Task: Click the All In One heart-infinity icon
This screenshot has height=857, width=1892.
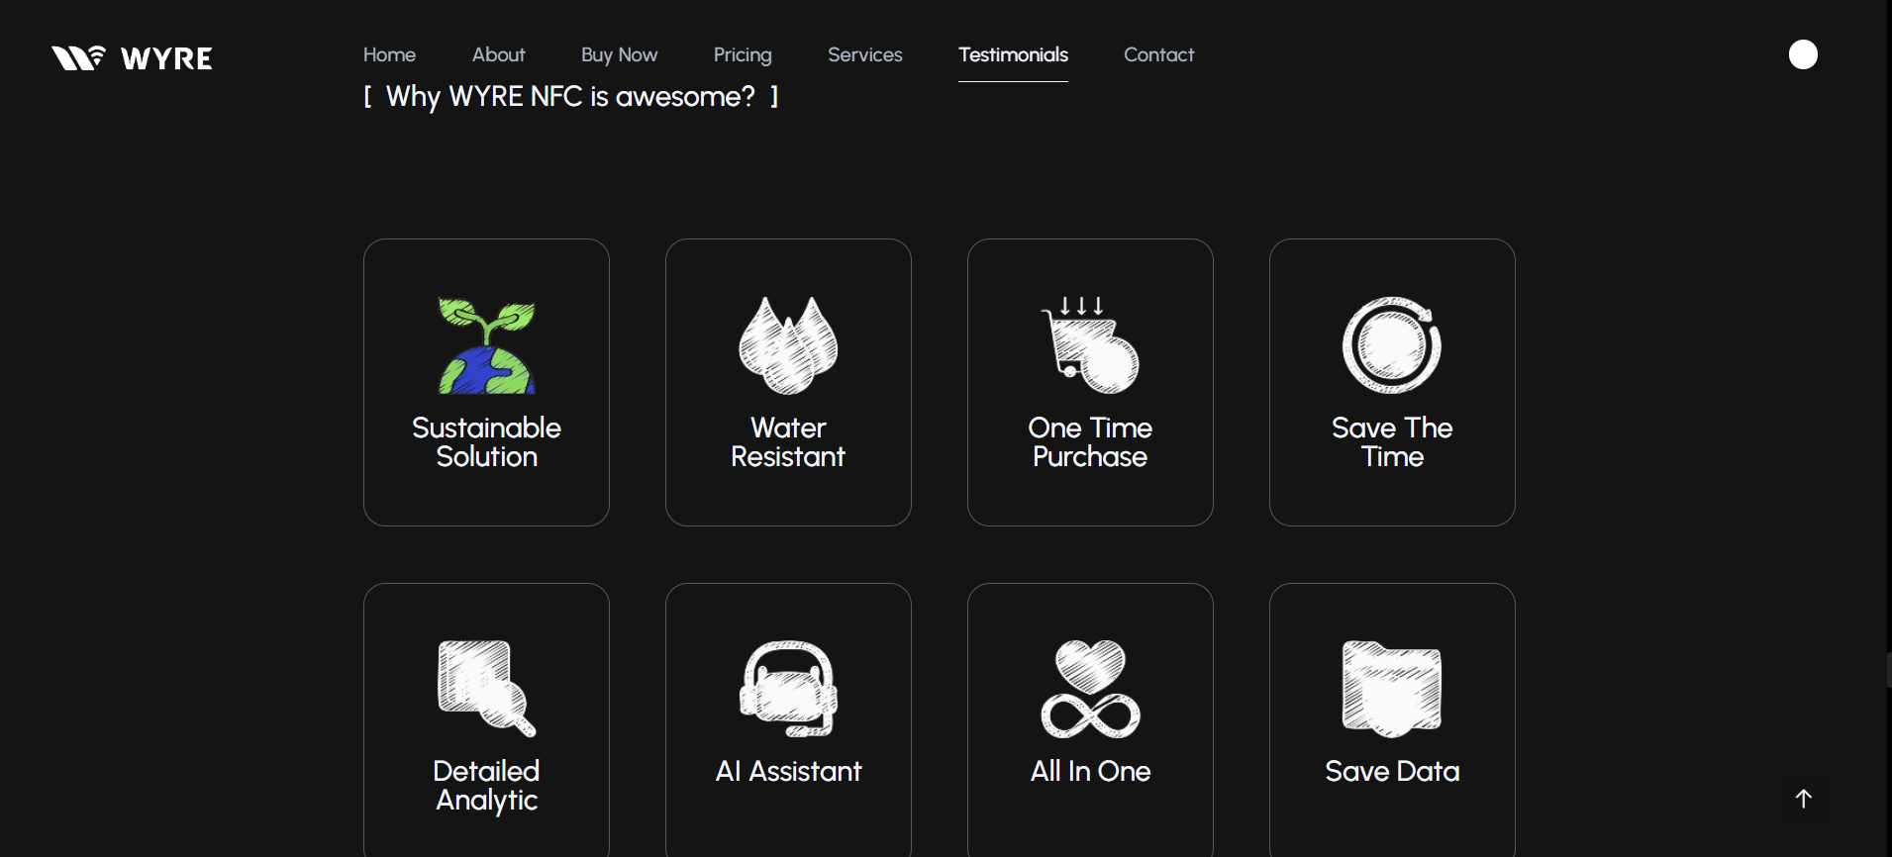Action: click(1090, 689)
